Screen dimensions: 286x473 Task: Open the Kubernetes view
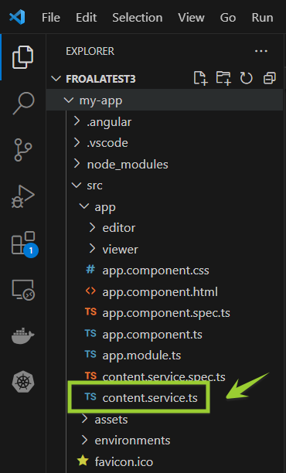(x=23, y=383)
